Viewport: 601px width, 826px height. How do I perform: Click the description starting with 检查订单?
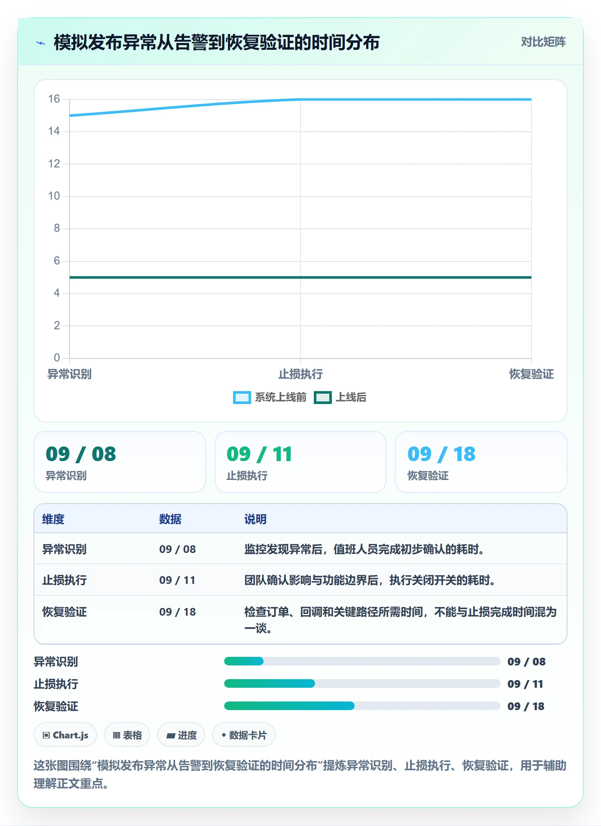point(401,620)
